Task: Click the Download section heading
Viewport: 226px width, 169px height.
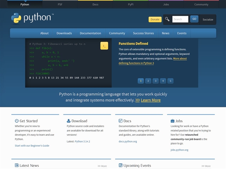Action: pyautogui.click(x=79, y=121)
